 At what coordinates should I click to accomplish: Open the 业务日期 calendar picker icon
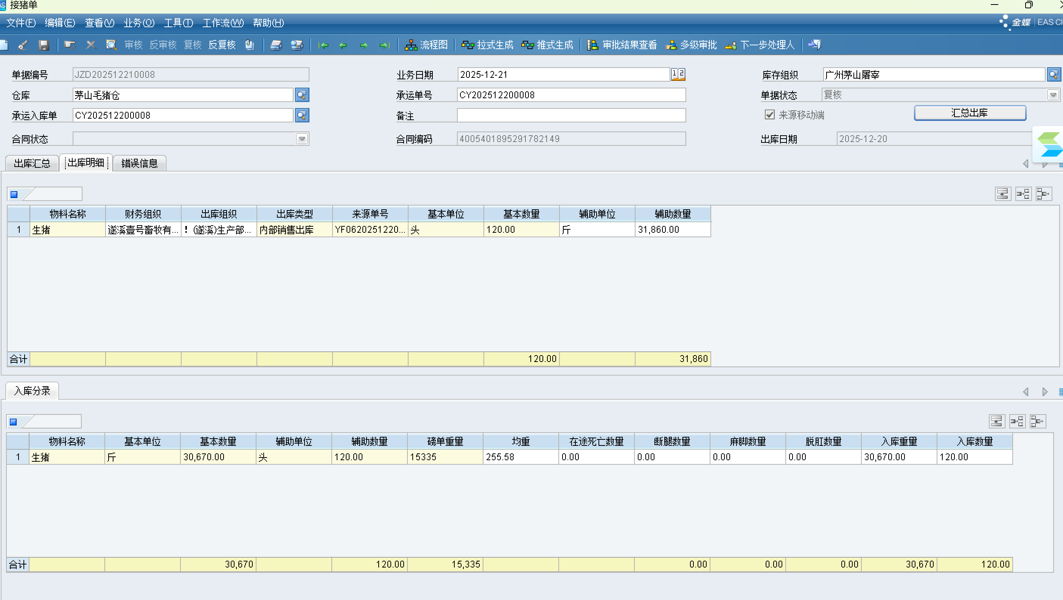[678, 74]
